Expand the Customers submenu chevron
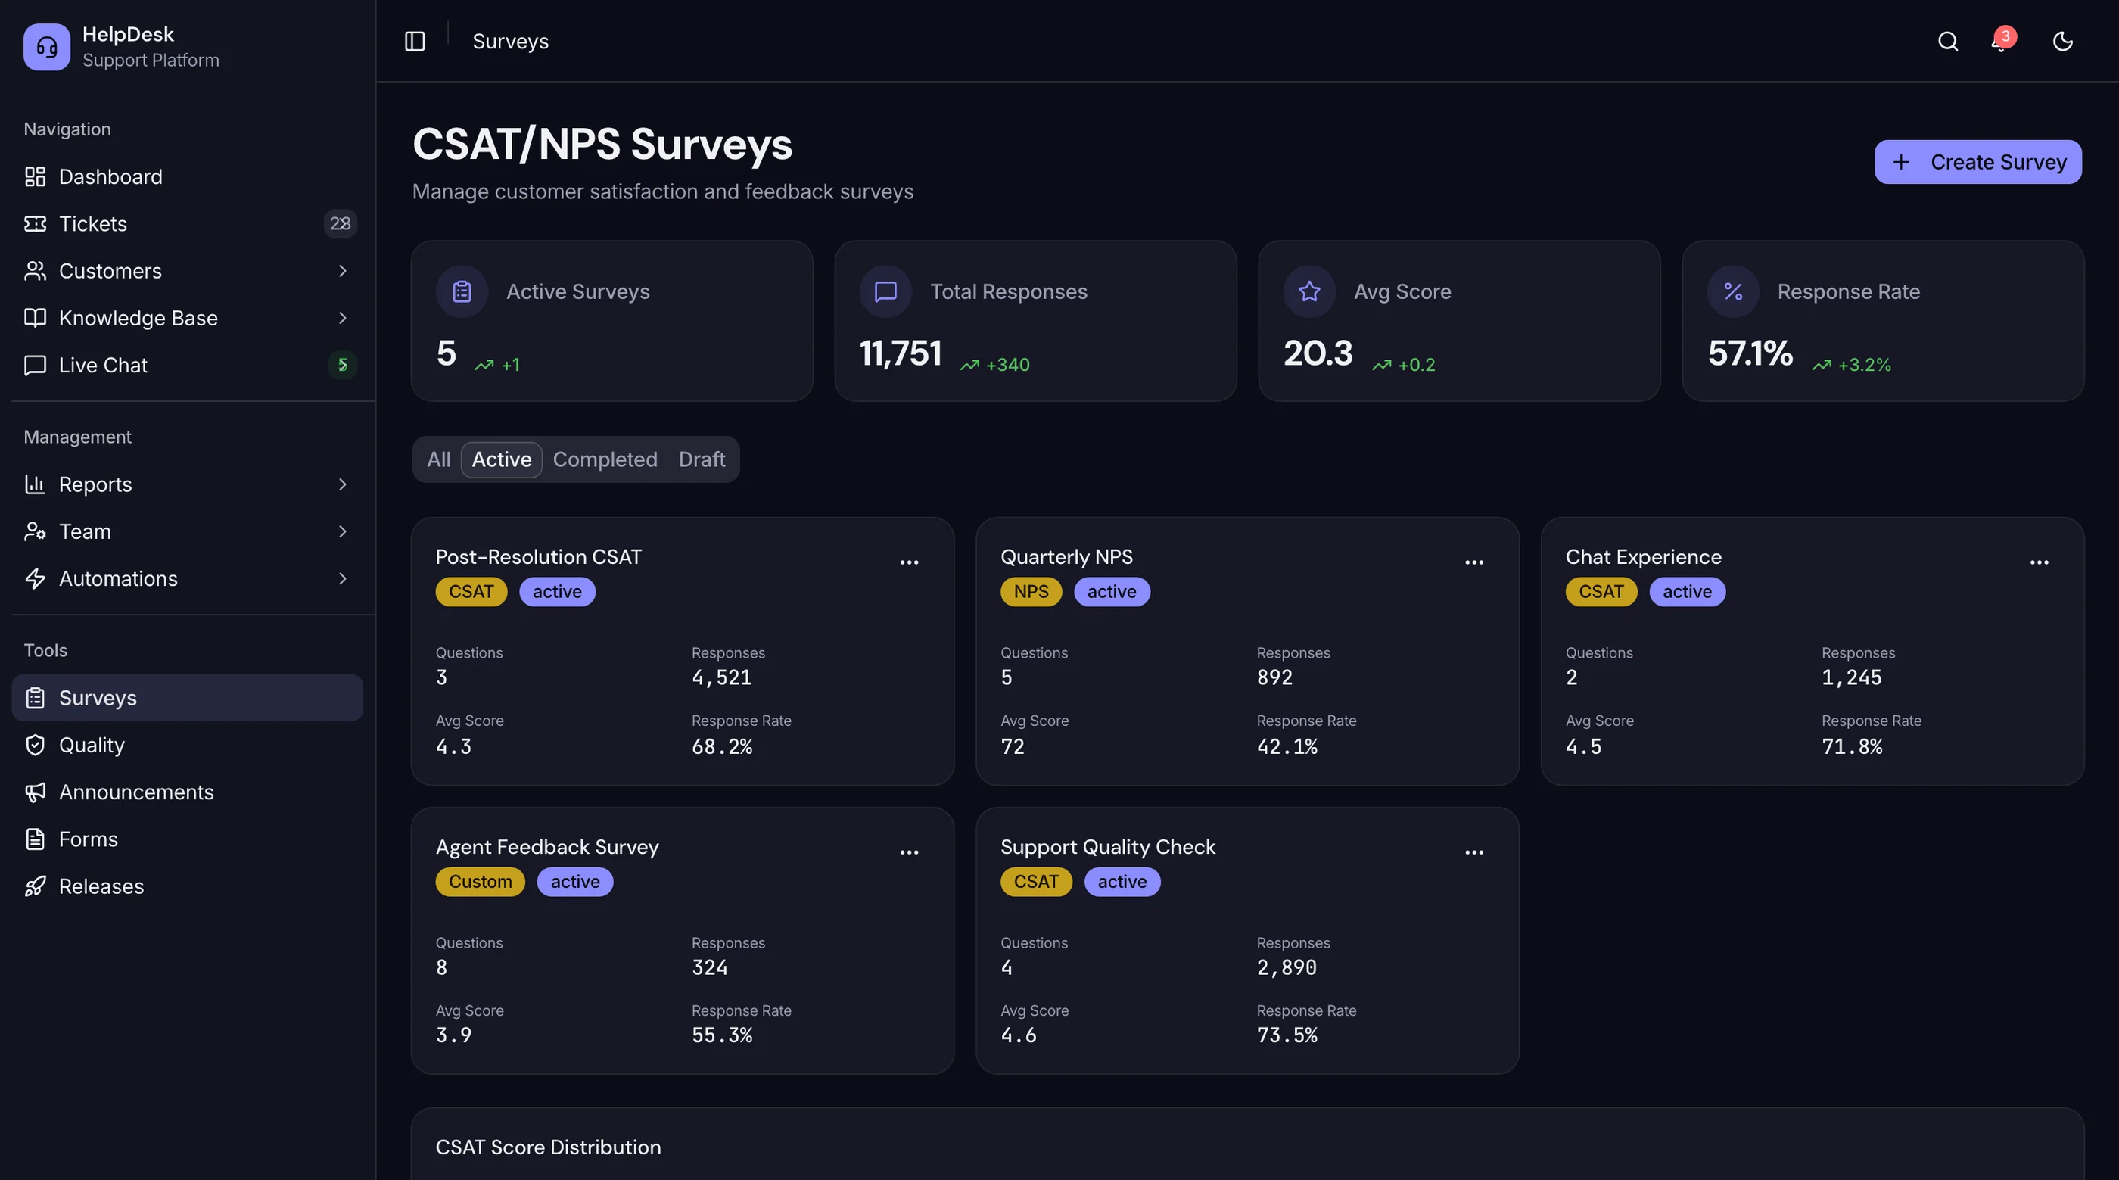The width and height of the screenshot is (2119, 1180). click(343, 271)
